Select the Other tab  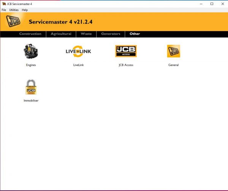pos(135,34)
